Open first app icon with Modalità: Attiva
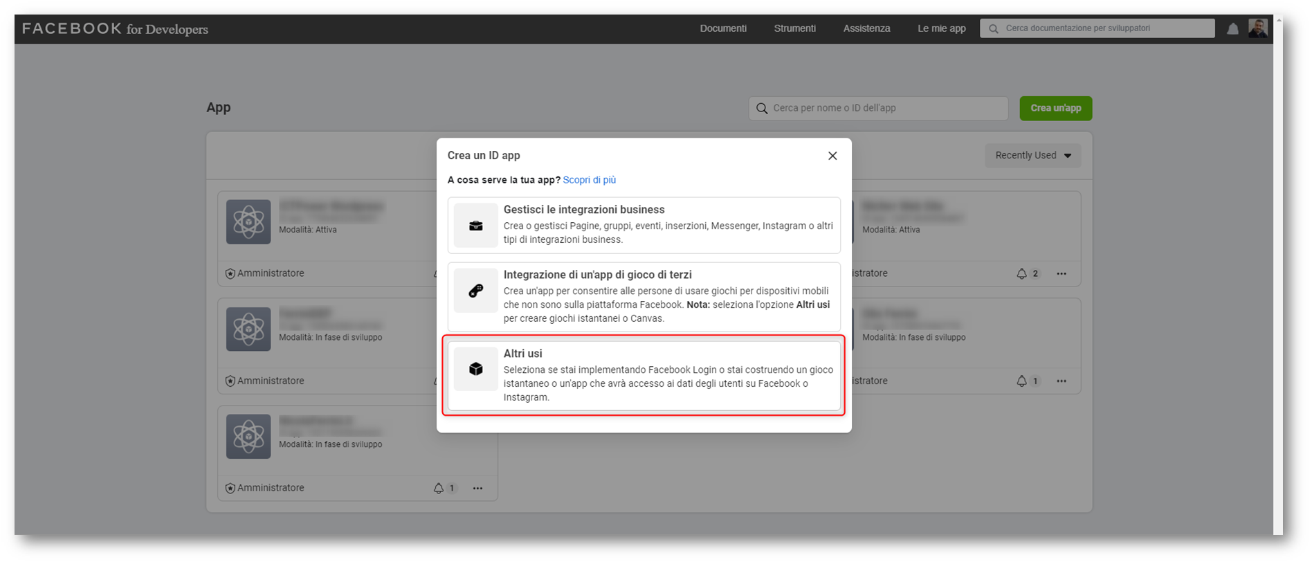Image resolution: width=1312 pixels, height=564 pixels. pos(248,221)
